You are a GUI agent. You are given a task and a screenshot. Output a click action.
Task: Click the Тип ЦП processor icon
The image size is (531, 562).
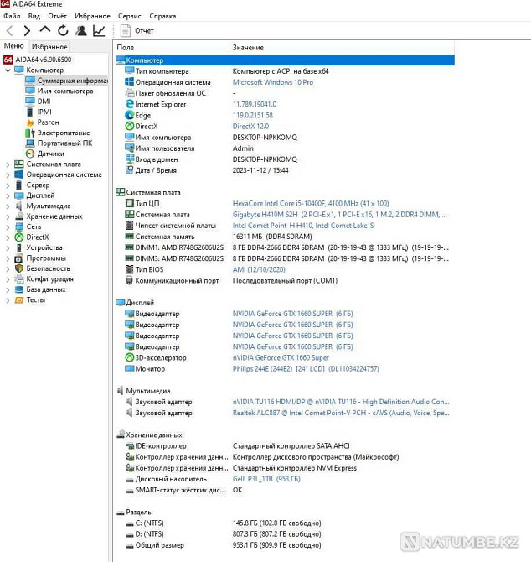tap(129, 203)
